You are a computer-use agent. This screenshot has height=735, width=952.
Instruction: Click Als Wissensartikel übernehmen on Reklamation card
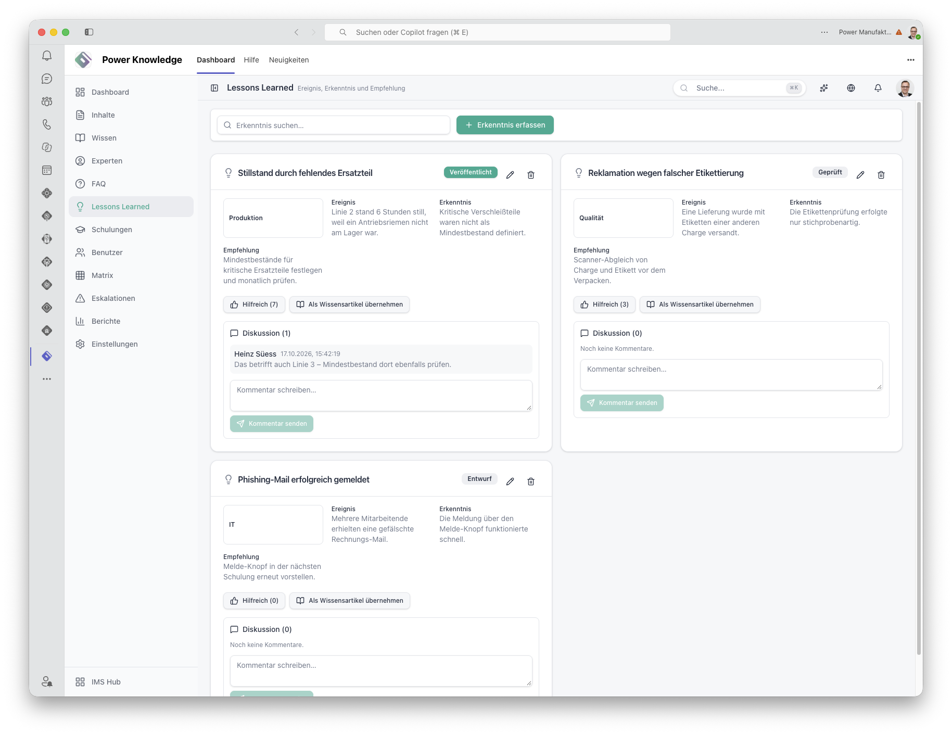(x=700, y=305)
